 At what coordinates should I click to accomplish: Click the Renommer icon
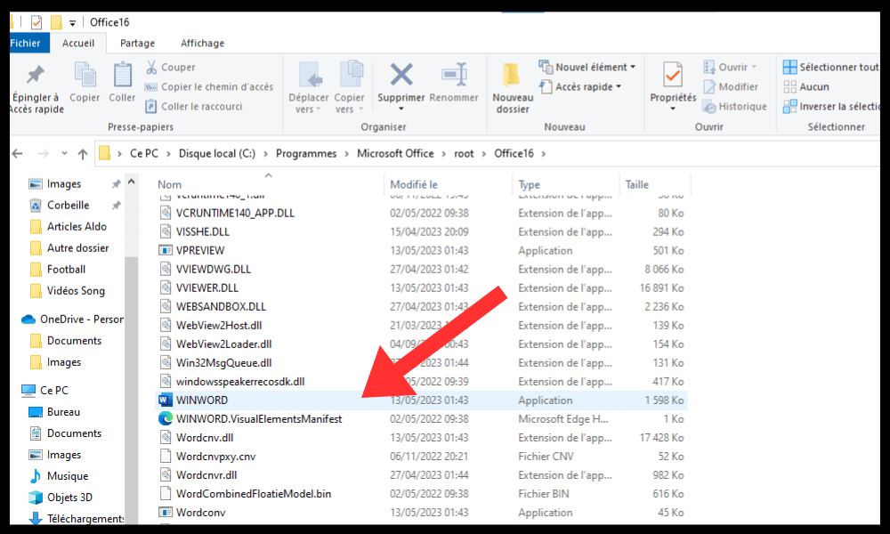click(x=454, y=75)
